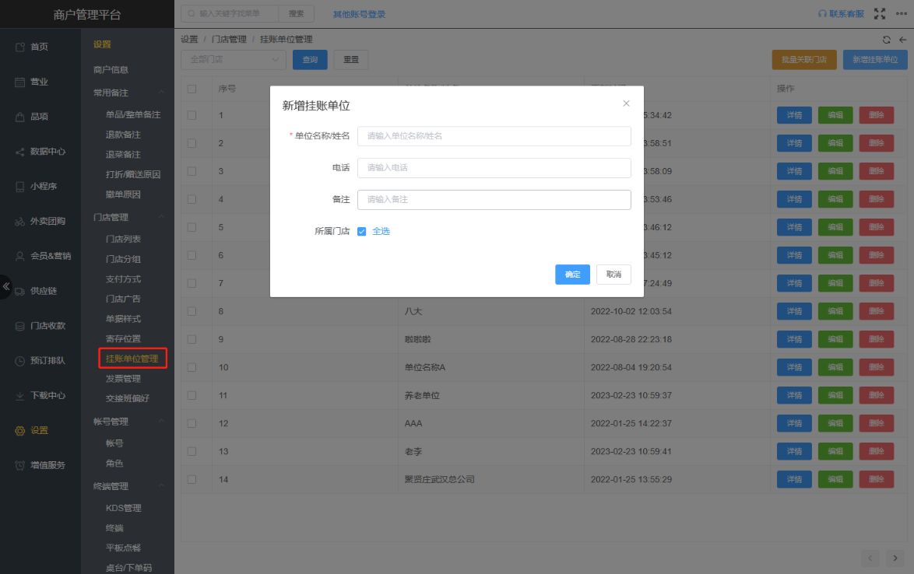Toggle fullscreen with the expand arrows icon
This screenshot has height=574, width=914.
pyautogui.click(x=880, y=13)
